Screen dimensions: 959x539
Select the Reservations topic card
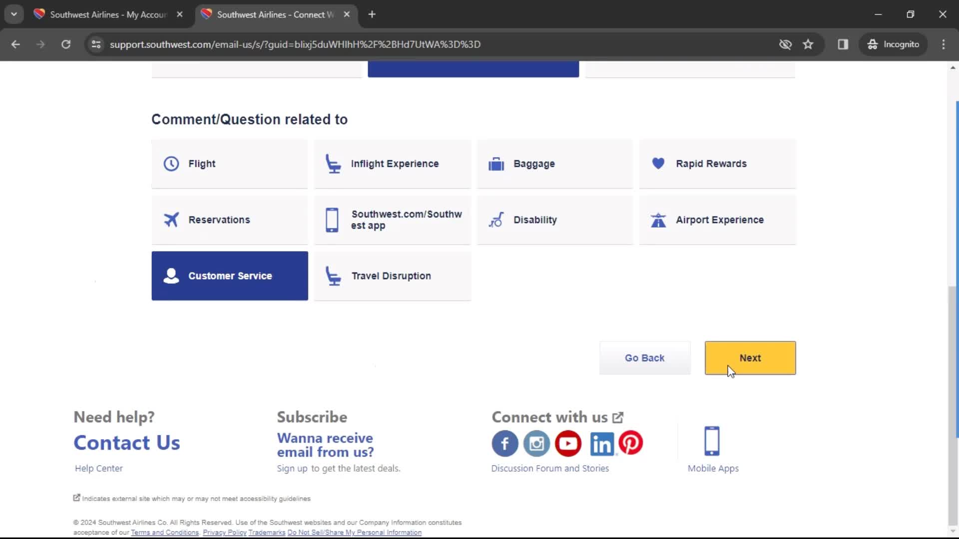pyautogui.click(x=230, y=220)
